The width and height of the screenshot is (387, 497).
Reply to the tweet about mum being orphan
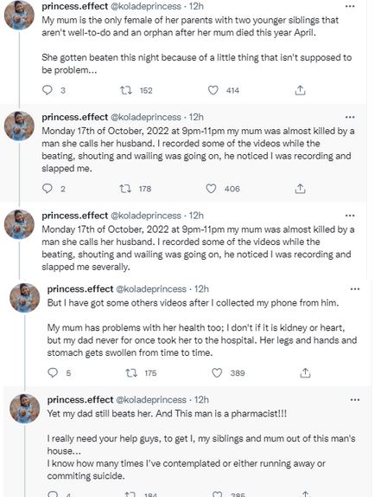pyautogui.click(x=48, y=90)
